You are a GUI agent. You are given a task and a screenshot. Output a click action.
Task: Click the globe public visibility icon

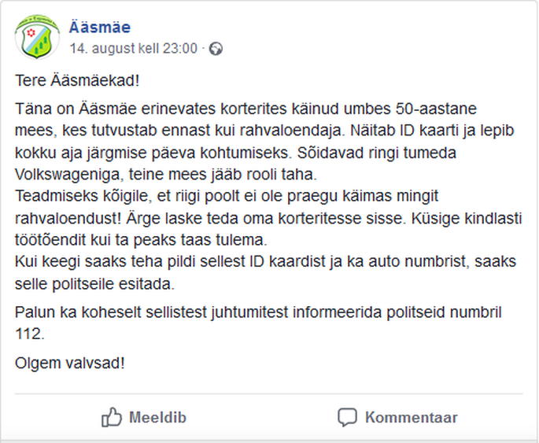(x=216, y=49)
